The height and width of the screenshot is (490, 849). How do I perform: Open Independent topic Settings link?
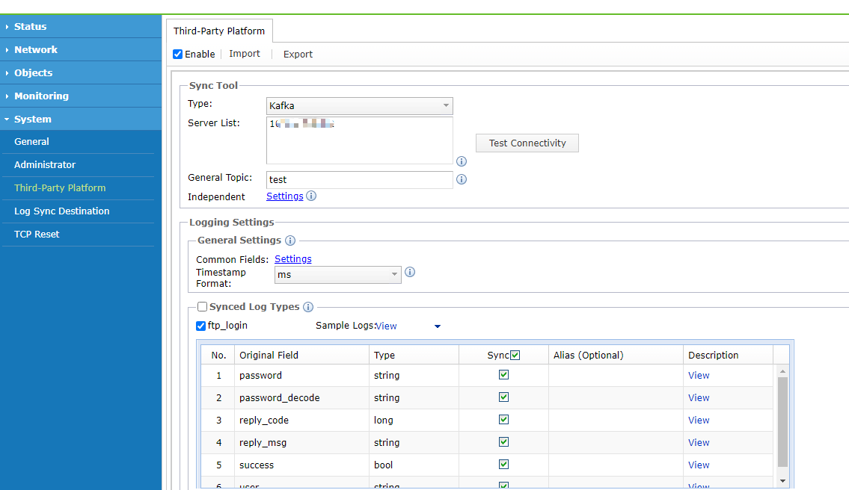point(285,196)
